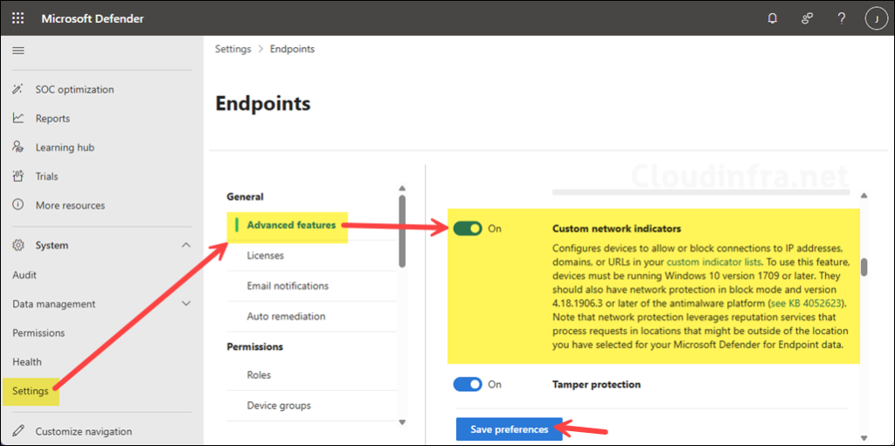This screenshot has height=446, width=895.
Task: Open Reports chart icon in sidebar
Action: click(x=18, y=119)
